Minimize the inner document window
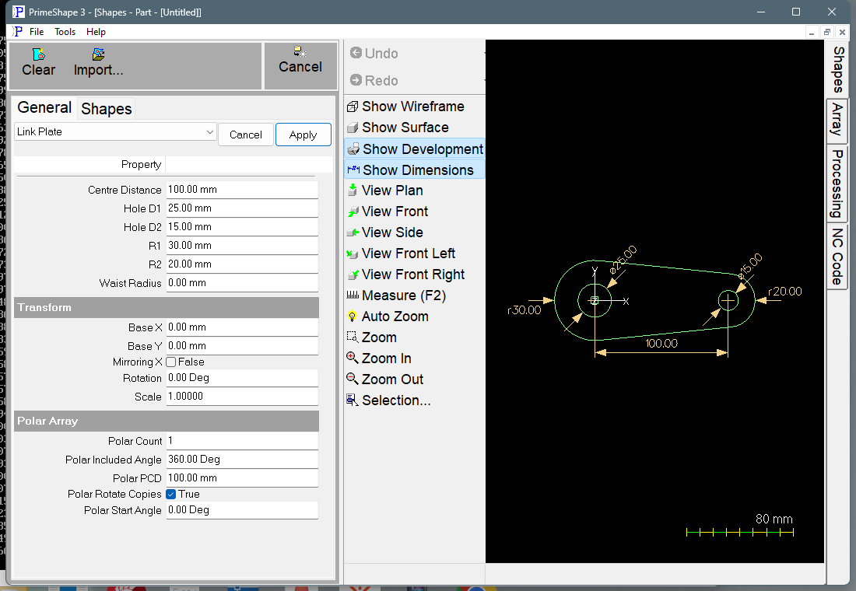This screenshot has height=591, width=856. [812, 32]
